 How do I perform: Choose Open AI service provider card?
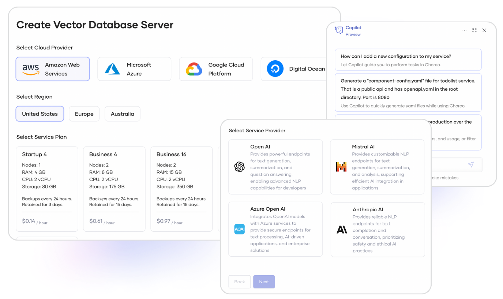click(275, 167)
